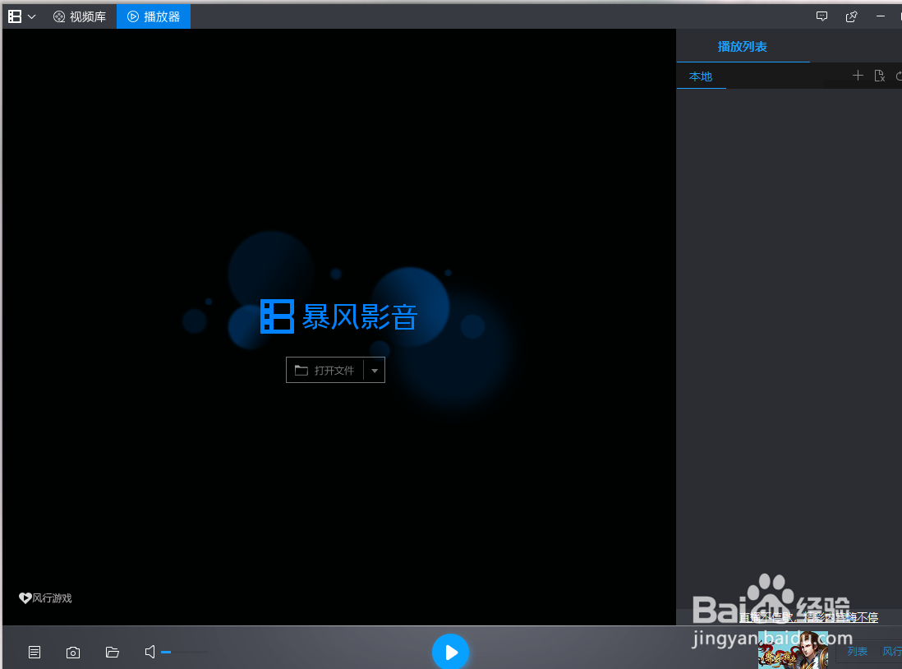Open the game ad thumbnail
Viewport: 902px width, 669px height.
tap(794, 651)
